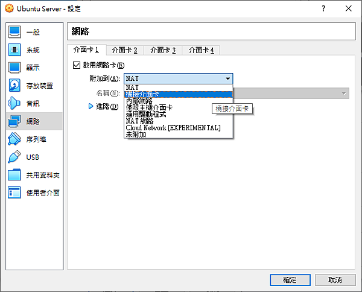The height and width of the screenshot is (292, 362).
Task: Switch to the 介面卡 2 tab
Action: 125,50
